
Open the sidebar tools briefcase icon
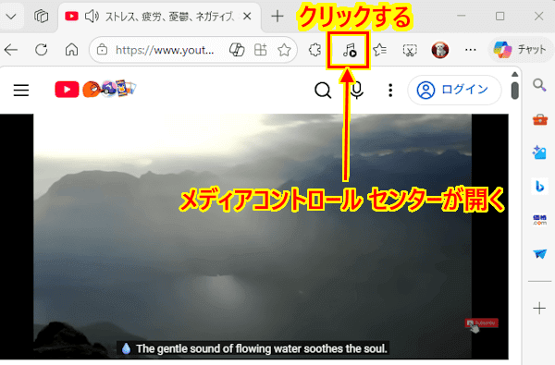click(540, 119)
